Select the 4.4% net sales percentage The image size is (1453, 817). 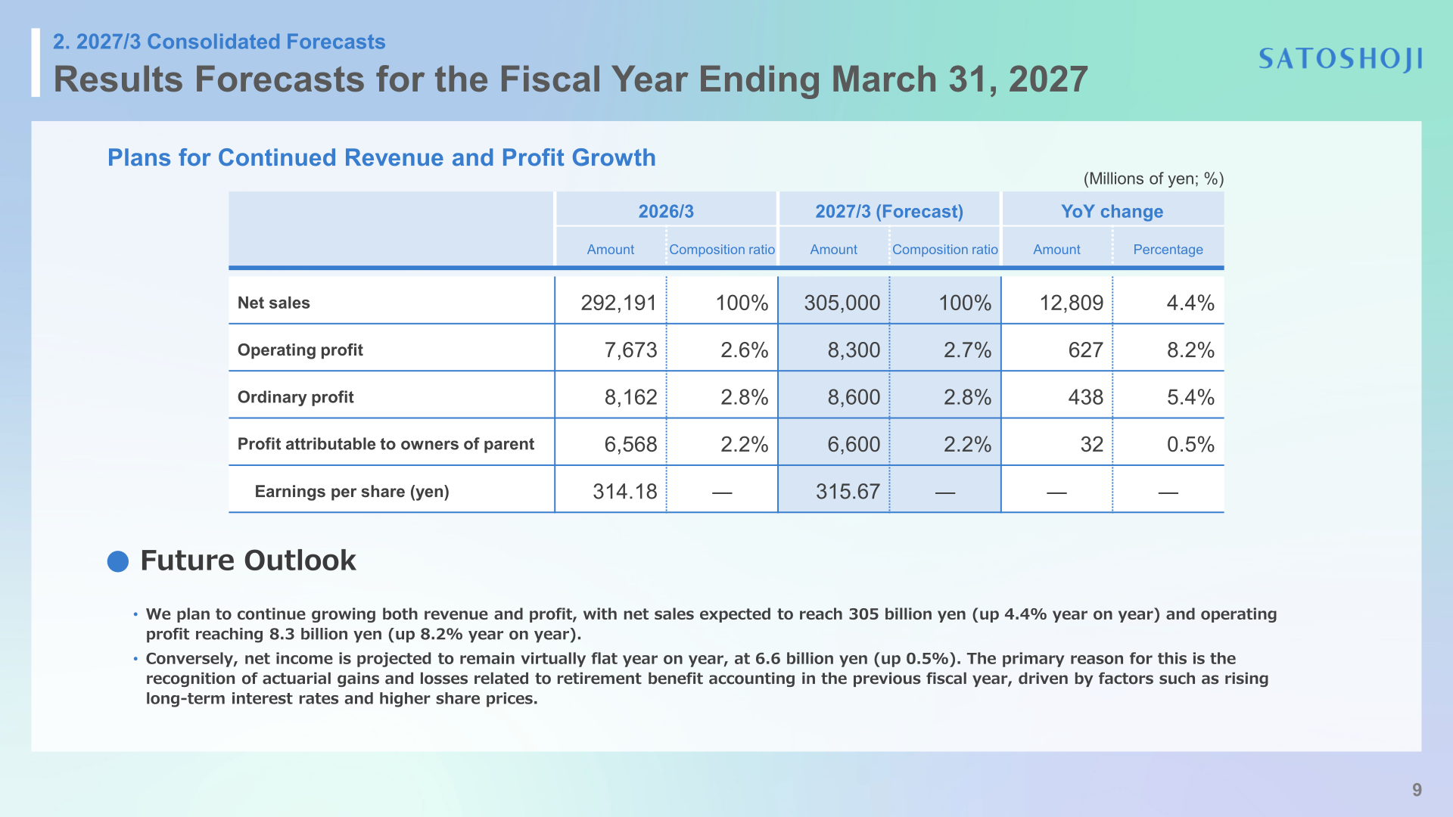[x=1190, y=303]
